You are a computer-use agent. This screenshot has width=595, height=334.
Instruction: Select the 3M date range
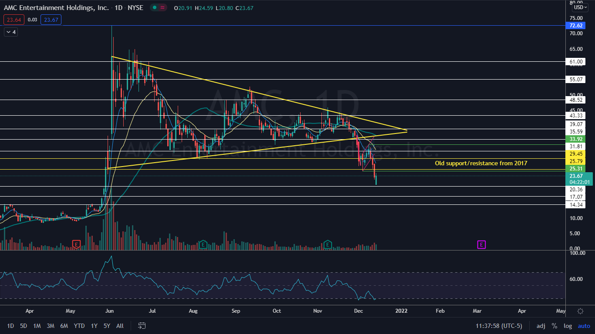click(51, 326)
